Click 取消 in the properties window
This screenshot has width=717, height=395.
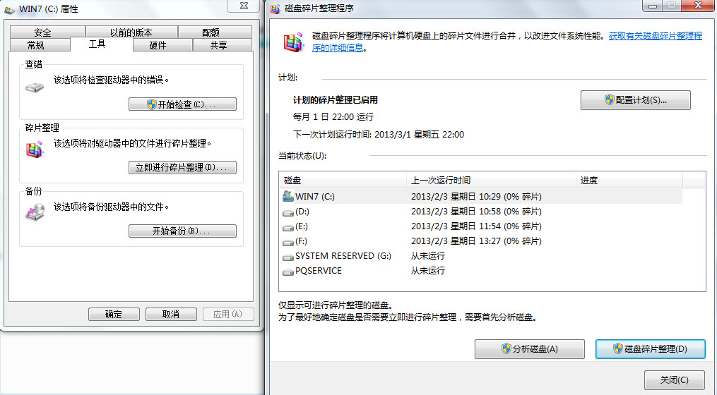coord(171,314)
